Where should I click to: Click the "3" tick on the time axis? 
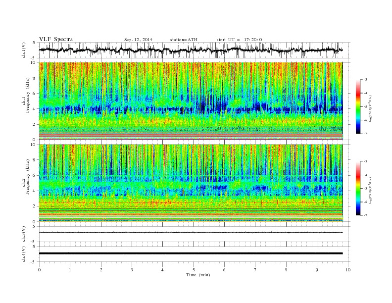132,270
